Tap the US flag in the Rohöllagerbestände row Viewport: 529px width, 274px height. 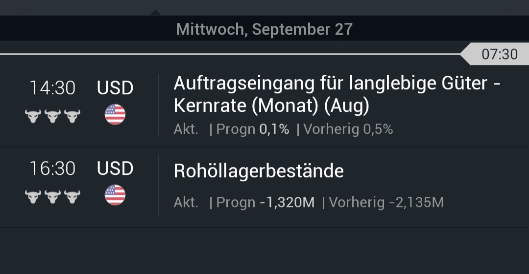pos(115,195)
